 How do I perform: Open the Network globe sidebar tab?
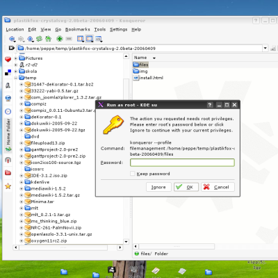coord(8,99)
